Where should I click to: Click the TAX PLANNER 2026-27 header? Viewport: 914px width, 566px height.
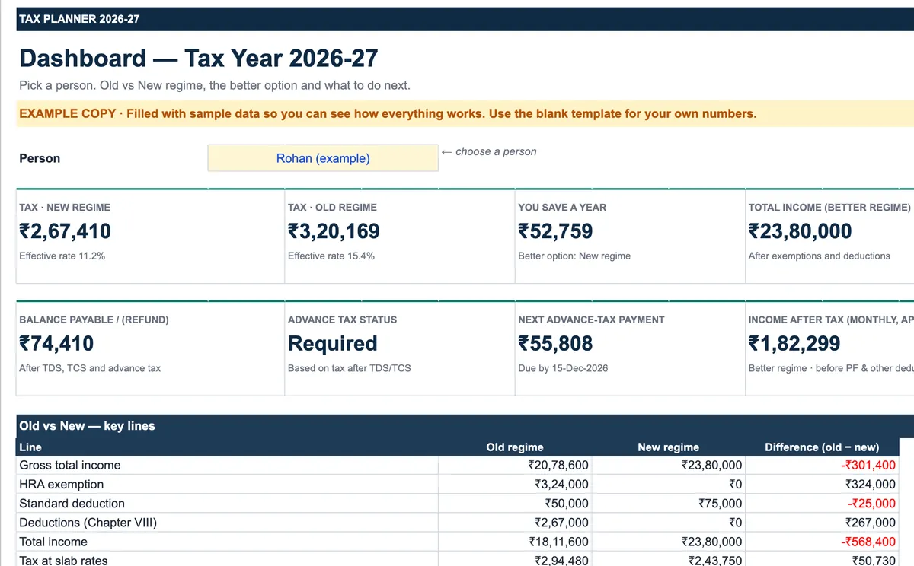pos(79,19)
